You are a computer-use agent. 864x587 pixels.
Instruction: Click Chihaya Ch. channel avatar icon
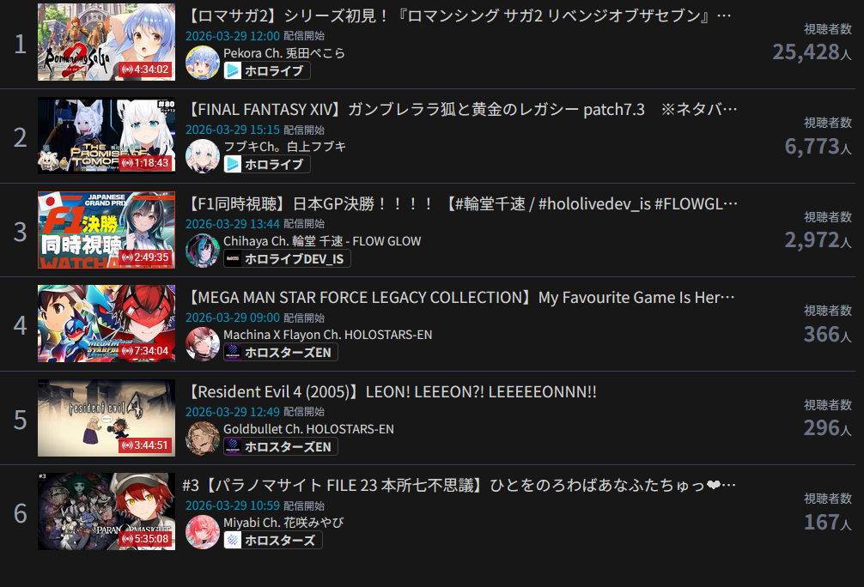202,251
